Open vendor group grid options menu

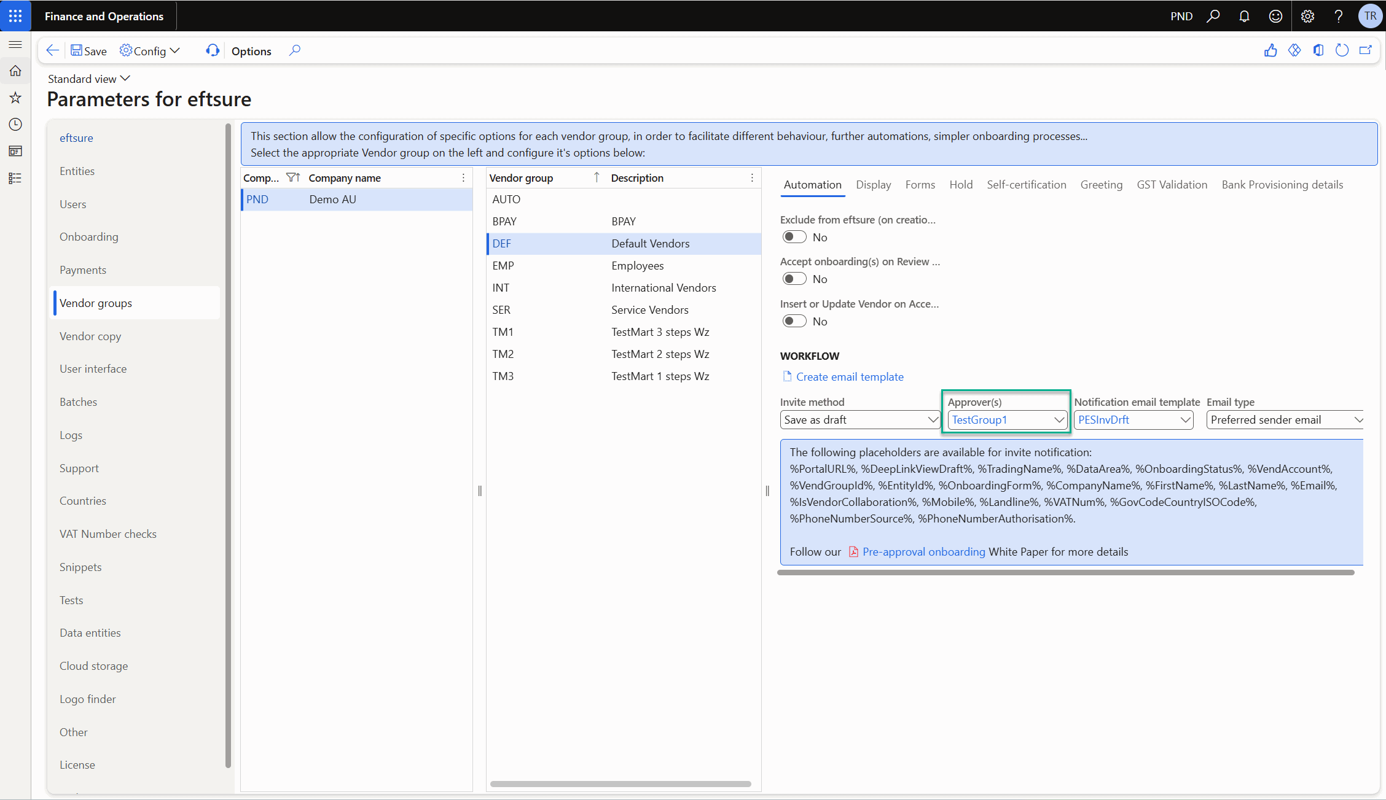coord(752,178)
